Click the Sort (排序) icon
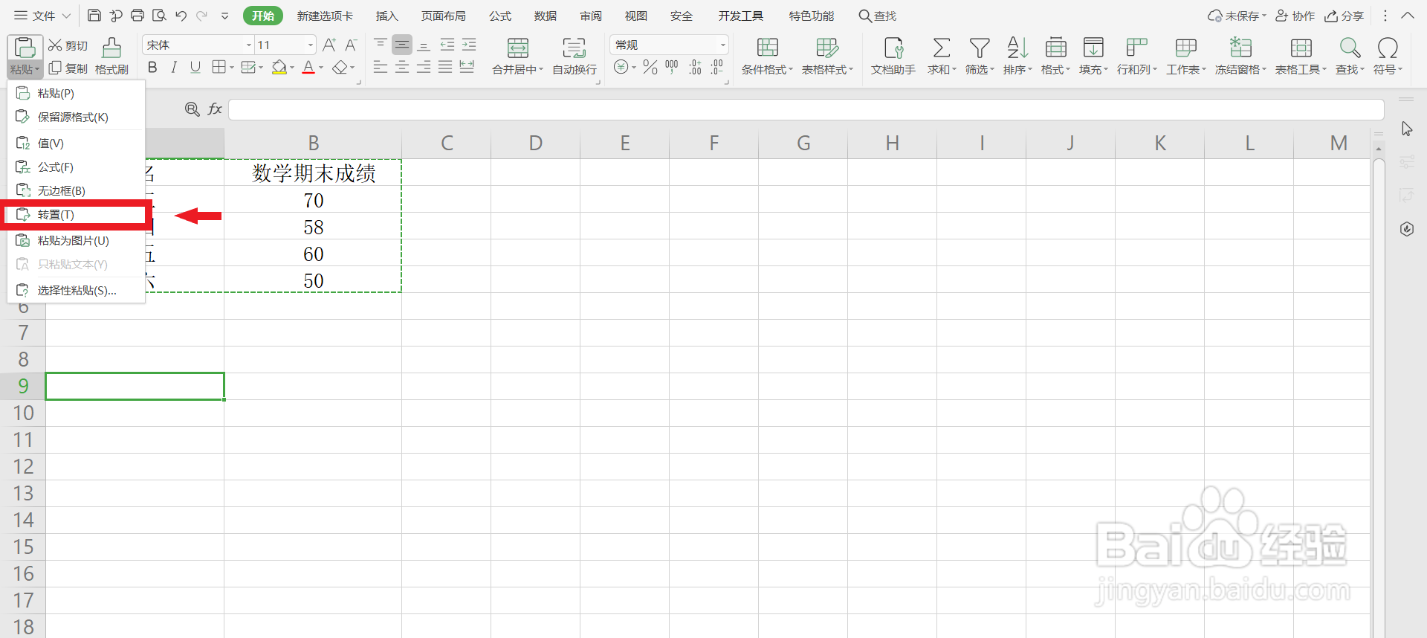The height and width of the screenshot is (638, 1427). tap(1017, 48)
